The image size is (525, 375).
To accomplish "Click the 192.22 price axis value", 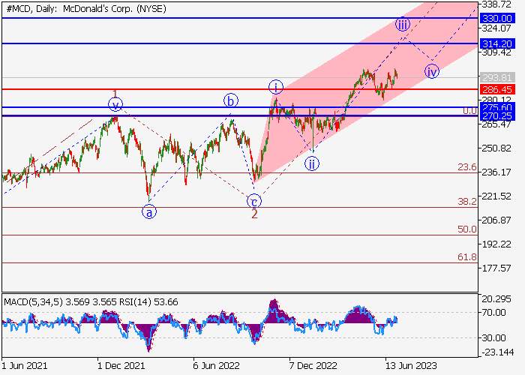I will pyautogui.click(x=496, y=244).
